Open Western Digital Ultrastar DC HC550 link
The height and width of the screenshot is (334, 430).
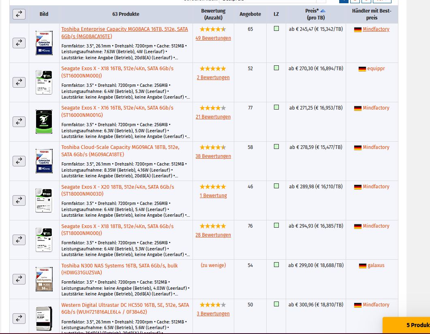coord(125,308)
